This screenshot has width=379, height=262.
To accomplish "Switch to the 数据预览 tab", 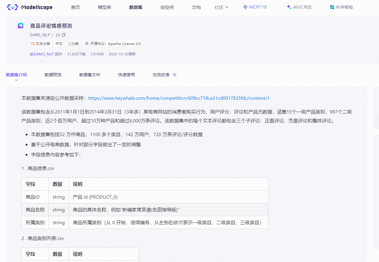I will click(53, 75).
